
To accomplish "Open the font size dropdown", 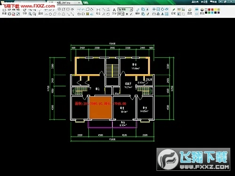I will click(121, 14).
